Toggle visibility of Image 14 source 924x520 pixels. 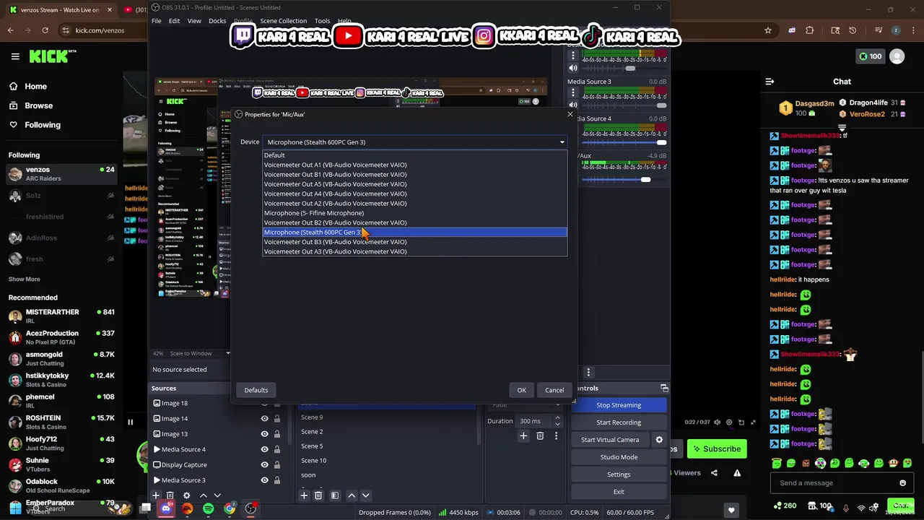[264, 418]
